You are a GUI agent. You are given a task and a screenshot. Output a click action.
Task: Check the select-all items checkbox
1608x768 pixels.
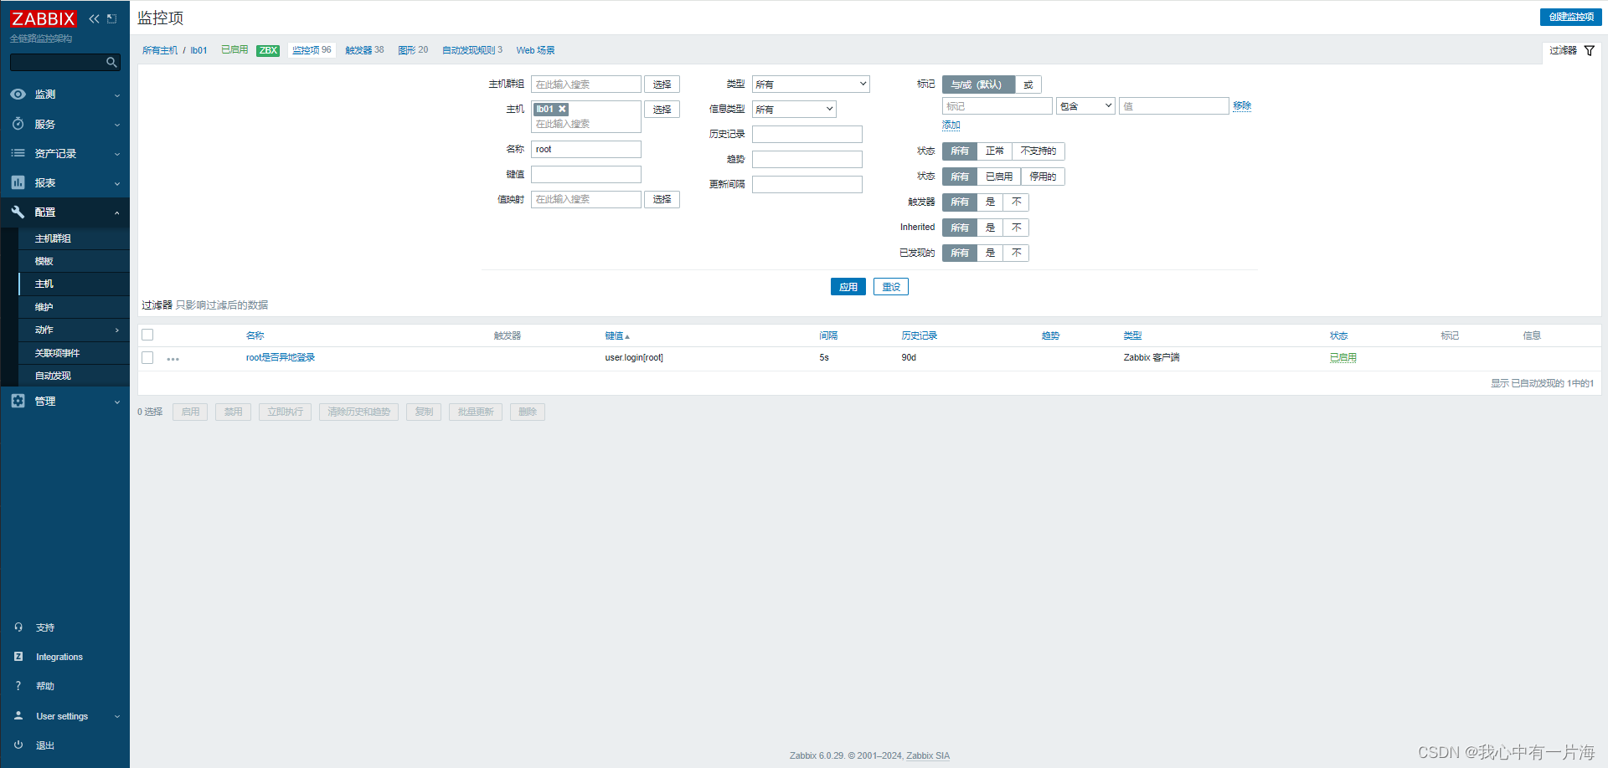pyautogui.click(x=147, y=335)
